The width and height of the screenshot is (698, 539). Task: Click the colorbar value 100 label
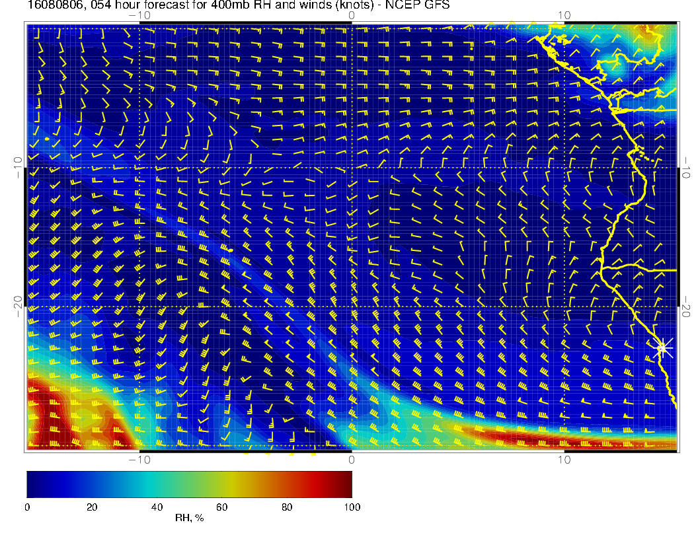click(352, 507)
